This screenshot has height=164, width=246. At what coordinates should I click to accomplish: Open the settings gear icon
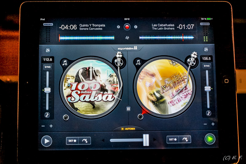(x=119, y=27)
